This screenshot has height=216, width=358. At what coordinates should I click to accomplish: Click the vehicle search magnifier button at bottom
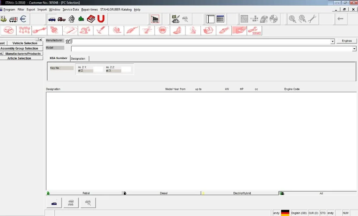88,203
